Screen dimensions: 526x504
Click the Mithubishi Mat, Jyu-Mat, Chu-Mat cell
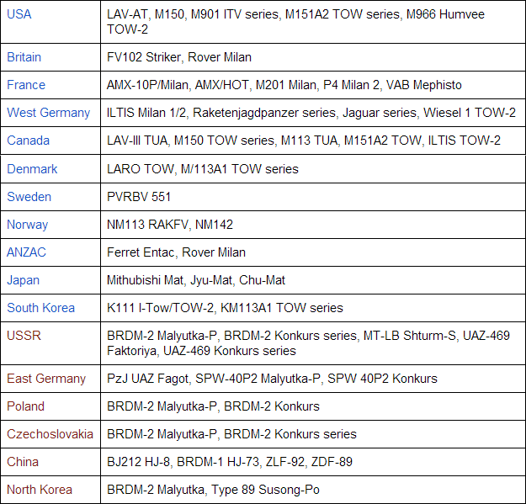(x=190, y=279)
